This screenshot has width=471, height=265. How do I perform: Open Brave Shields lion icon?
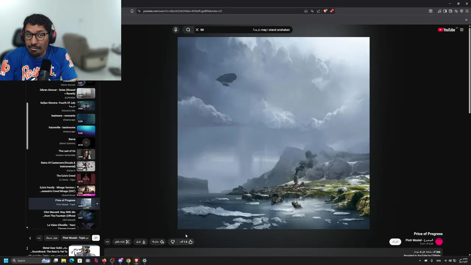pos(325,11)
